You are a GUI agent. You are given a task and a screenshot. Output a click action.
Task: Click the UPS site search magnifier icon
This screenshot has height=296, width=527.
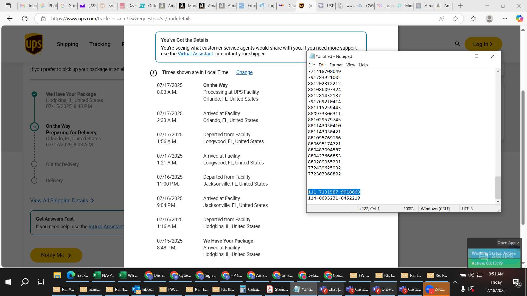(457, 44)
